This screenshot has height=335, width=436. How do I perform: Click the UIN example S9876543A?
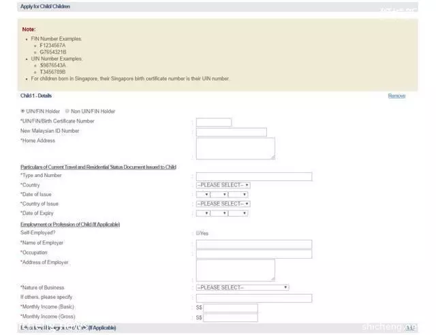(x=52, y=65)
